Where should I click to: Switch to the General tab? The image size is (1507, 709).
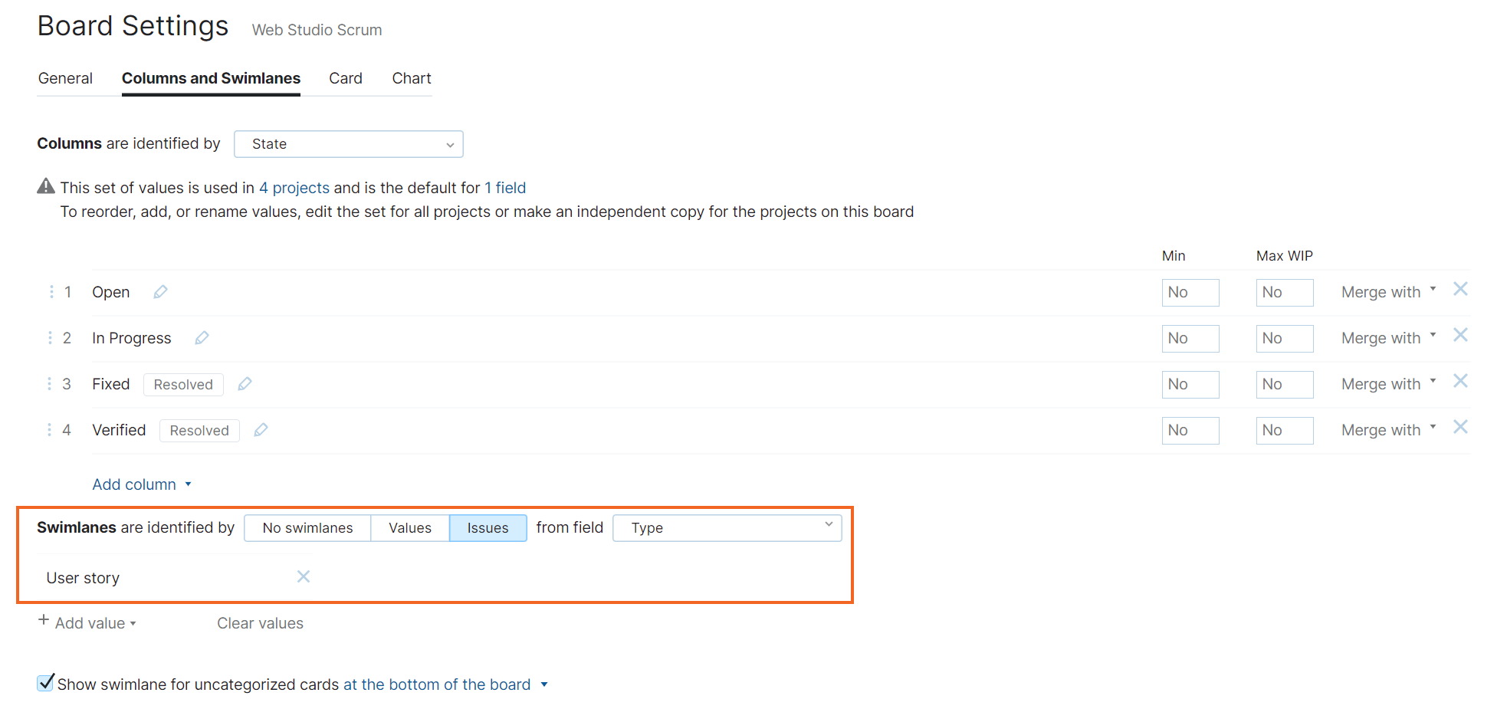[x=65, y=78]
